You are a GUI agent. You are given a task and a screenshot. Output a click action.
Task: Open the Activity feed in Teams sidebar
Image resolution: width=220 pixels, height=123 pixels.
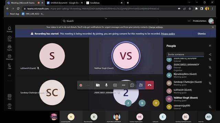pyautogui.click(x=9, y=29)
